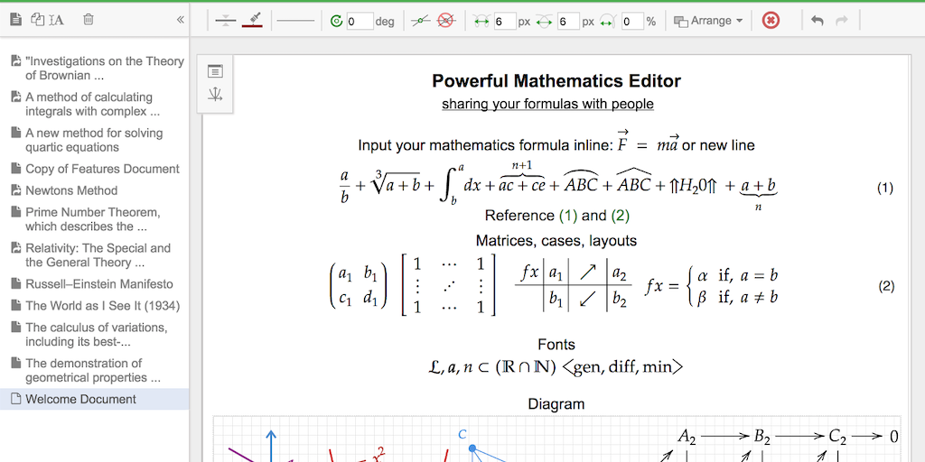Select the diagram axes tool icon
The image size is (925, 462).
point(215,94)
